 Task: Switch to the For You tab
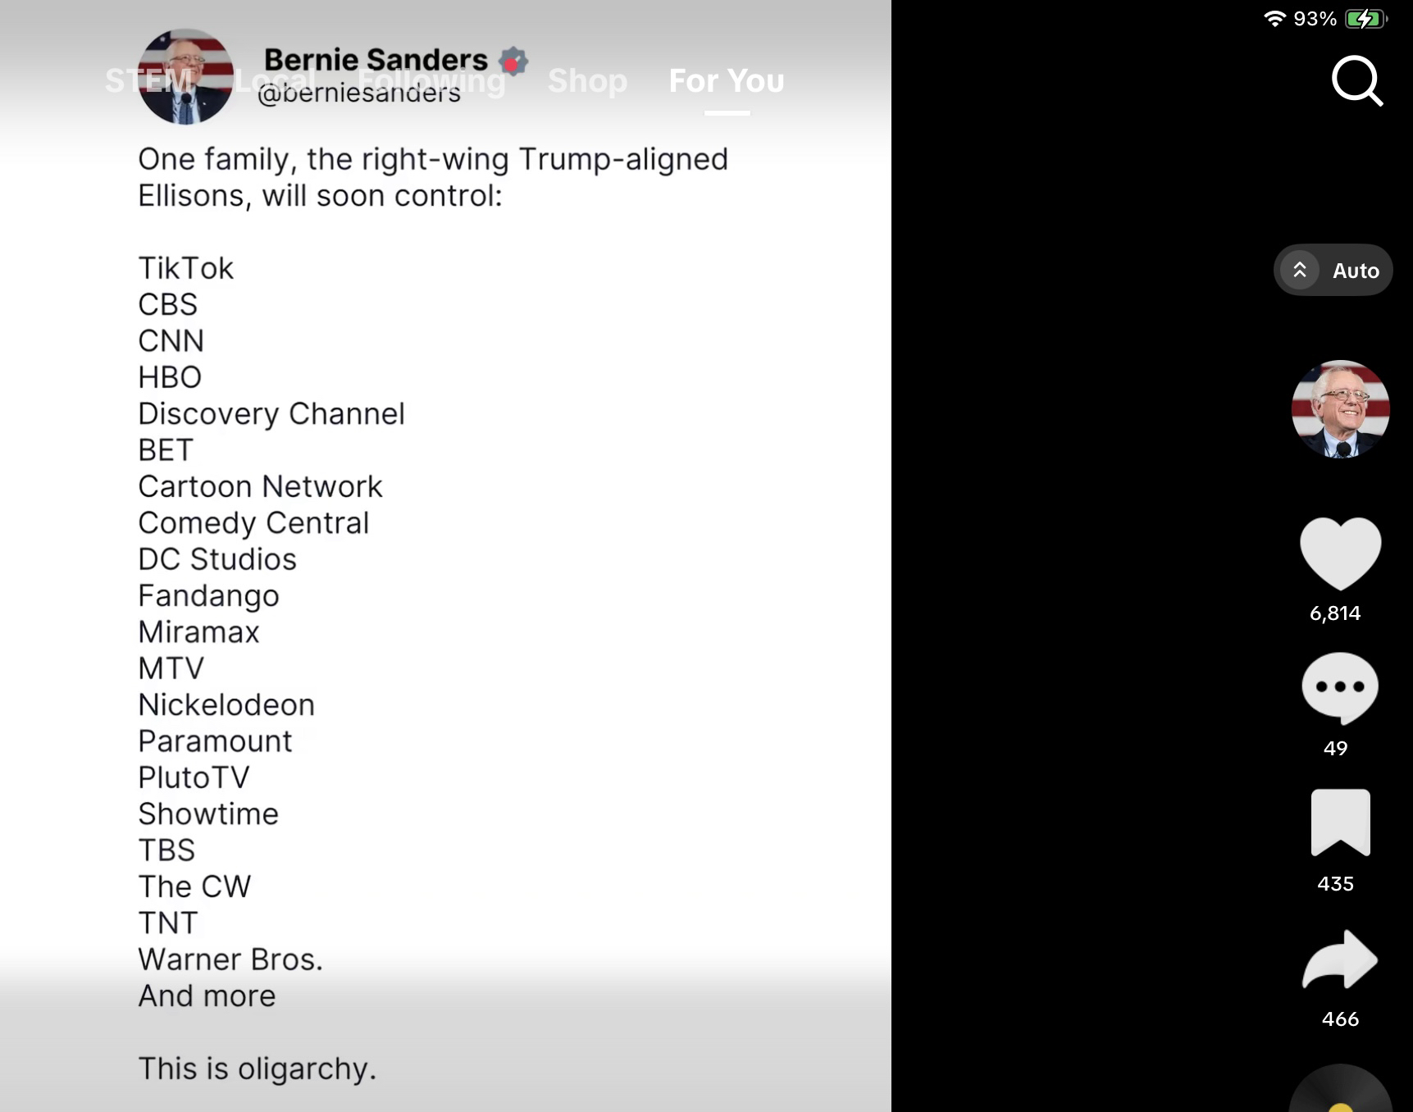[727, 80]
